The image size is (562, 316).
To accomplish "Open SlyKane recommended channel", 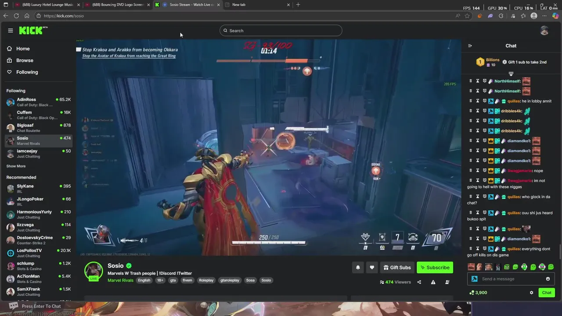I will pyautogui.click(x=39, y=189).
